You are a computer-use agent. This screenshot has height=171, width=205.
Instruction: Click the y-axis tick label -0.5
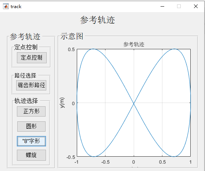pyautogui.click(x=71, y=157)
